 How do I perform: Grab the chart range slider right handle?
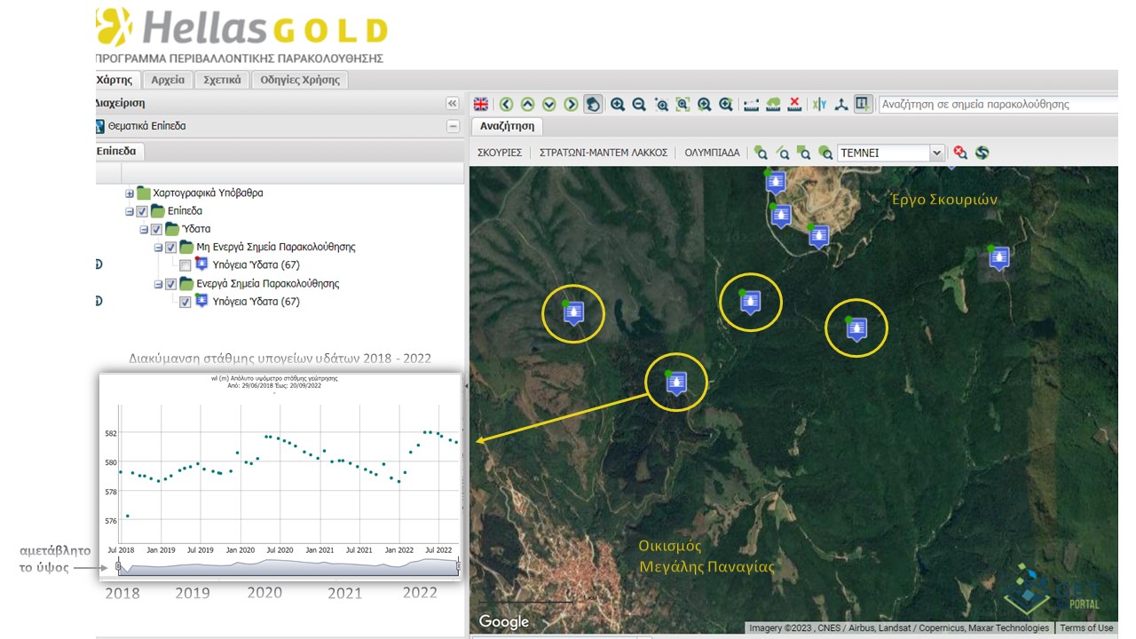coord(458,565)
